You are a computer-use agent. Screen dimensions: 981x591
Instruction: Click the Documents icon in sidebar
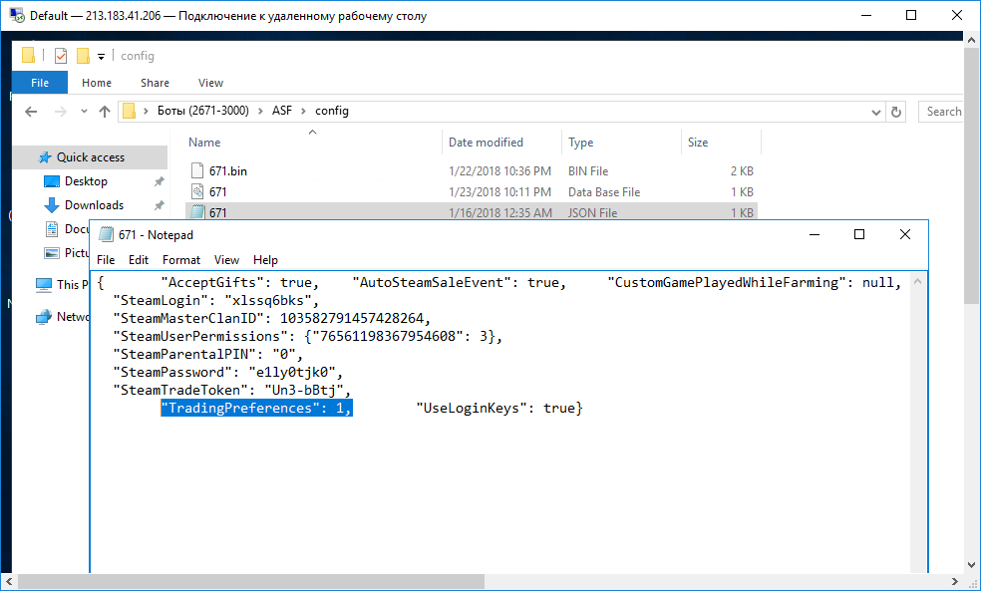point(52,229)
